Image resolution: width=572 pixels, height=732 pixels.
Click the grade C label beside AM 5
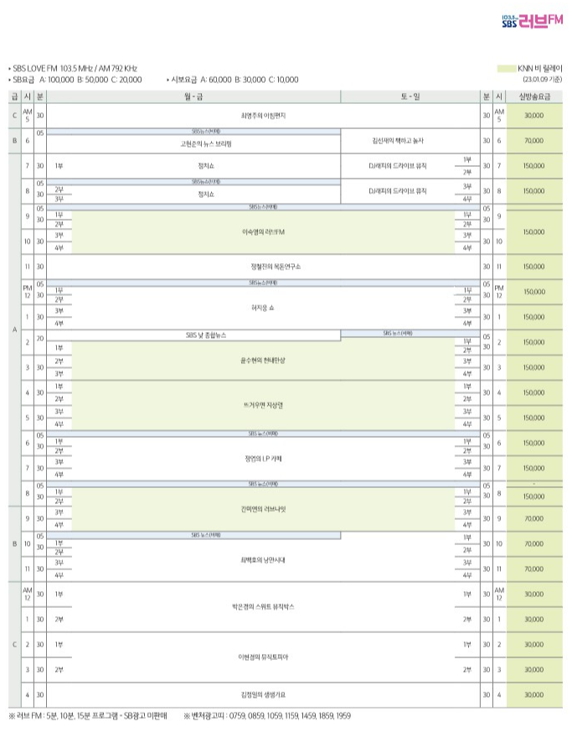point(14,116)
